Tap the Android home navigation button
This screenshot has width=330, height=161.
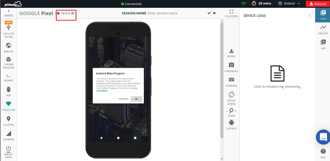coord(118,138)
